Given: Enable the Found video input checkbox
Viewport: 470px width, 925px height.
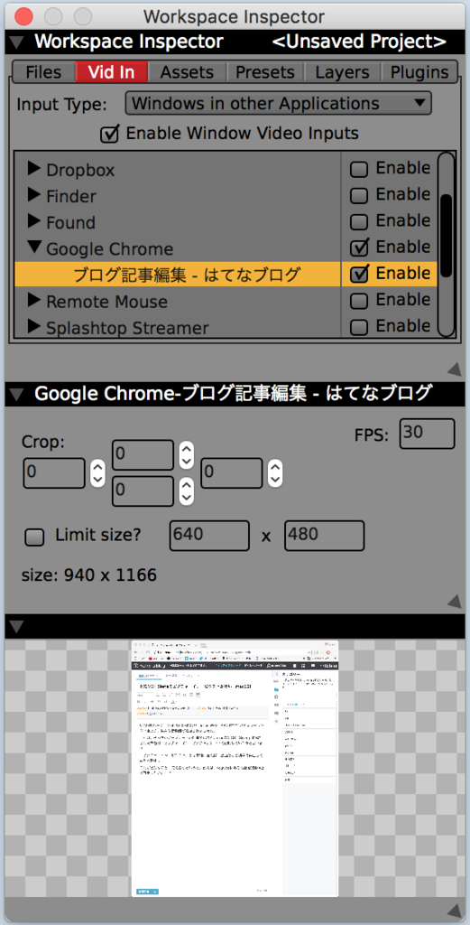Looking at the screenshot, I should point(359,222).
